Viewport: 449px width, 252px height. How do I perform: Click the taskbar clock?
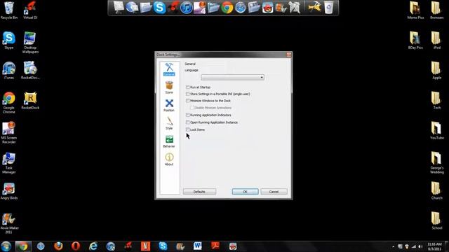point(434,246)
